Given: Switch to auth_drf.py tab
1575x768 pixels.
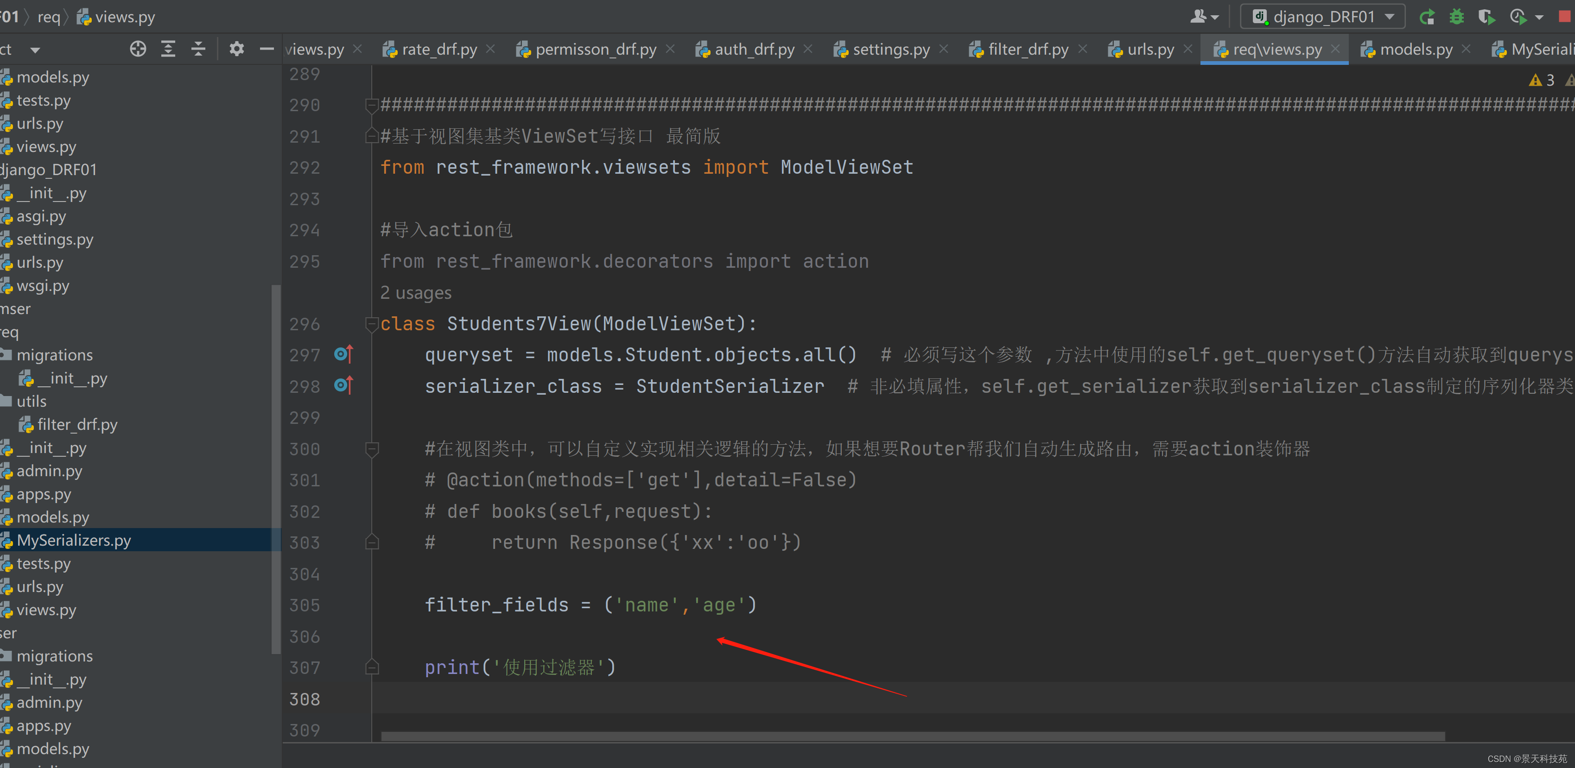Looking at the screenshot, I should [754, 50].
